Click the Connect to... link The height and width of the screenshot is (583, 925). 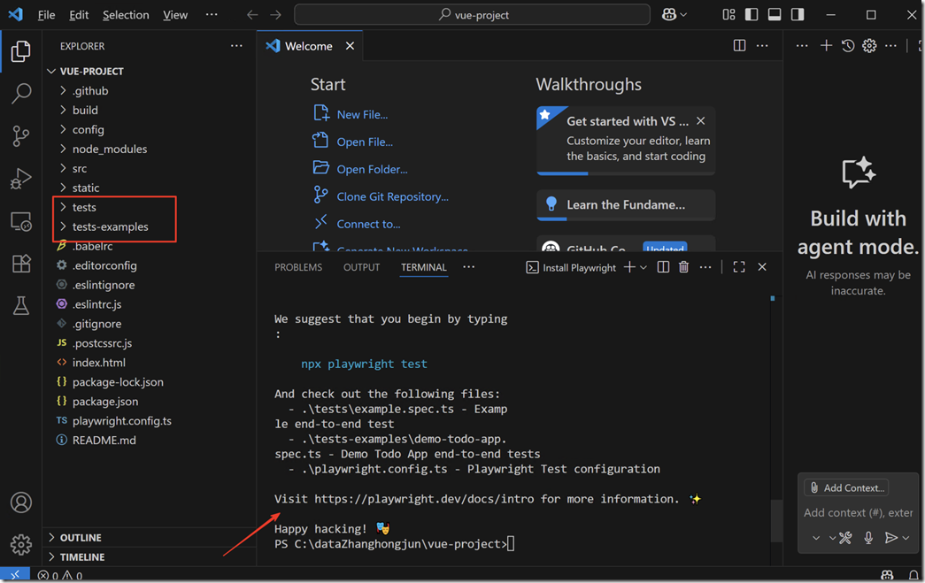(368, 224)
